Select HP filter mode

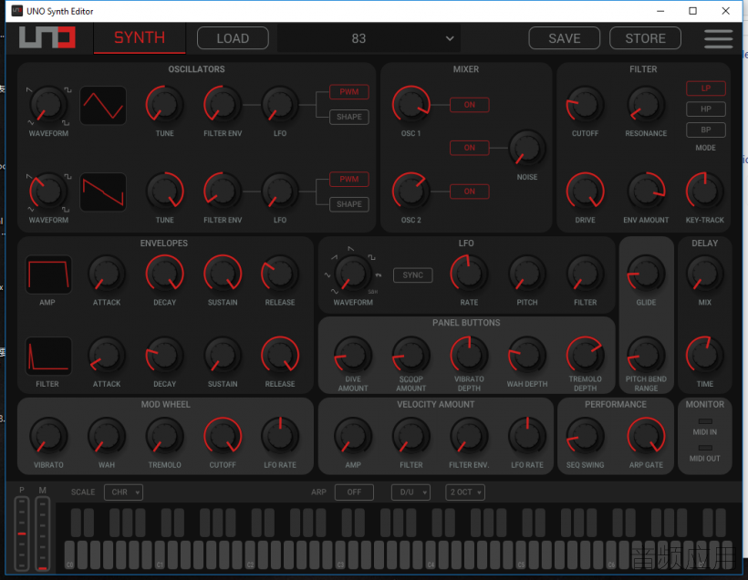[705, 109]
